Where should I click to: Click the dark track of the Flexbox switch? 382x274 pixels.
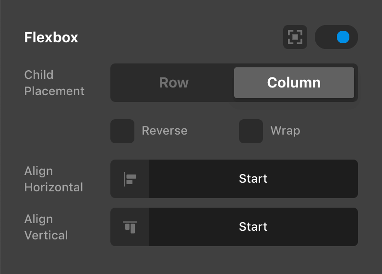(325, 37)
